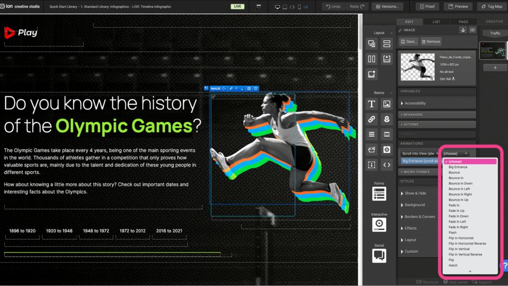The width and height of the screenshot is (508, 286).
Task: Open the Scroll into View trigger dropdown
Action: click(420, 153)
